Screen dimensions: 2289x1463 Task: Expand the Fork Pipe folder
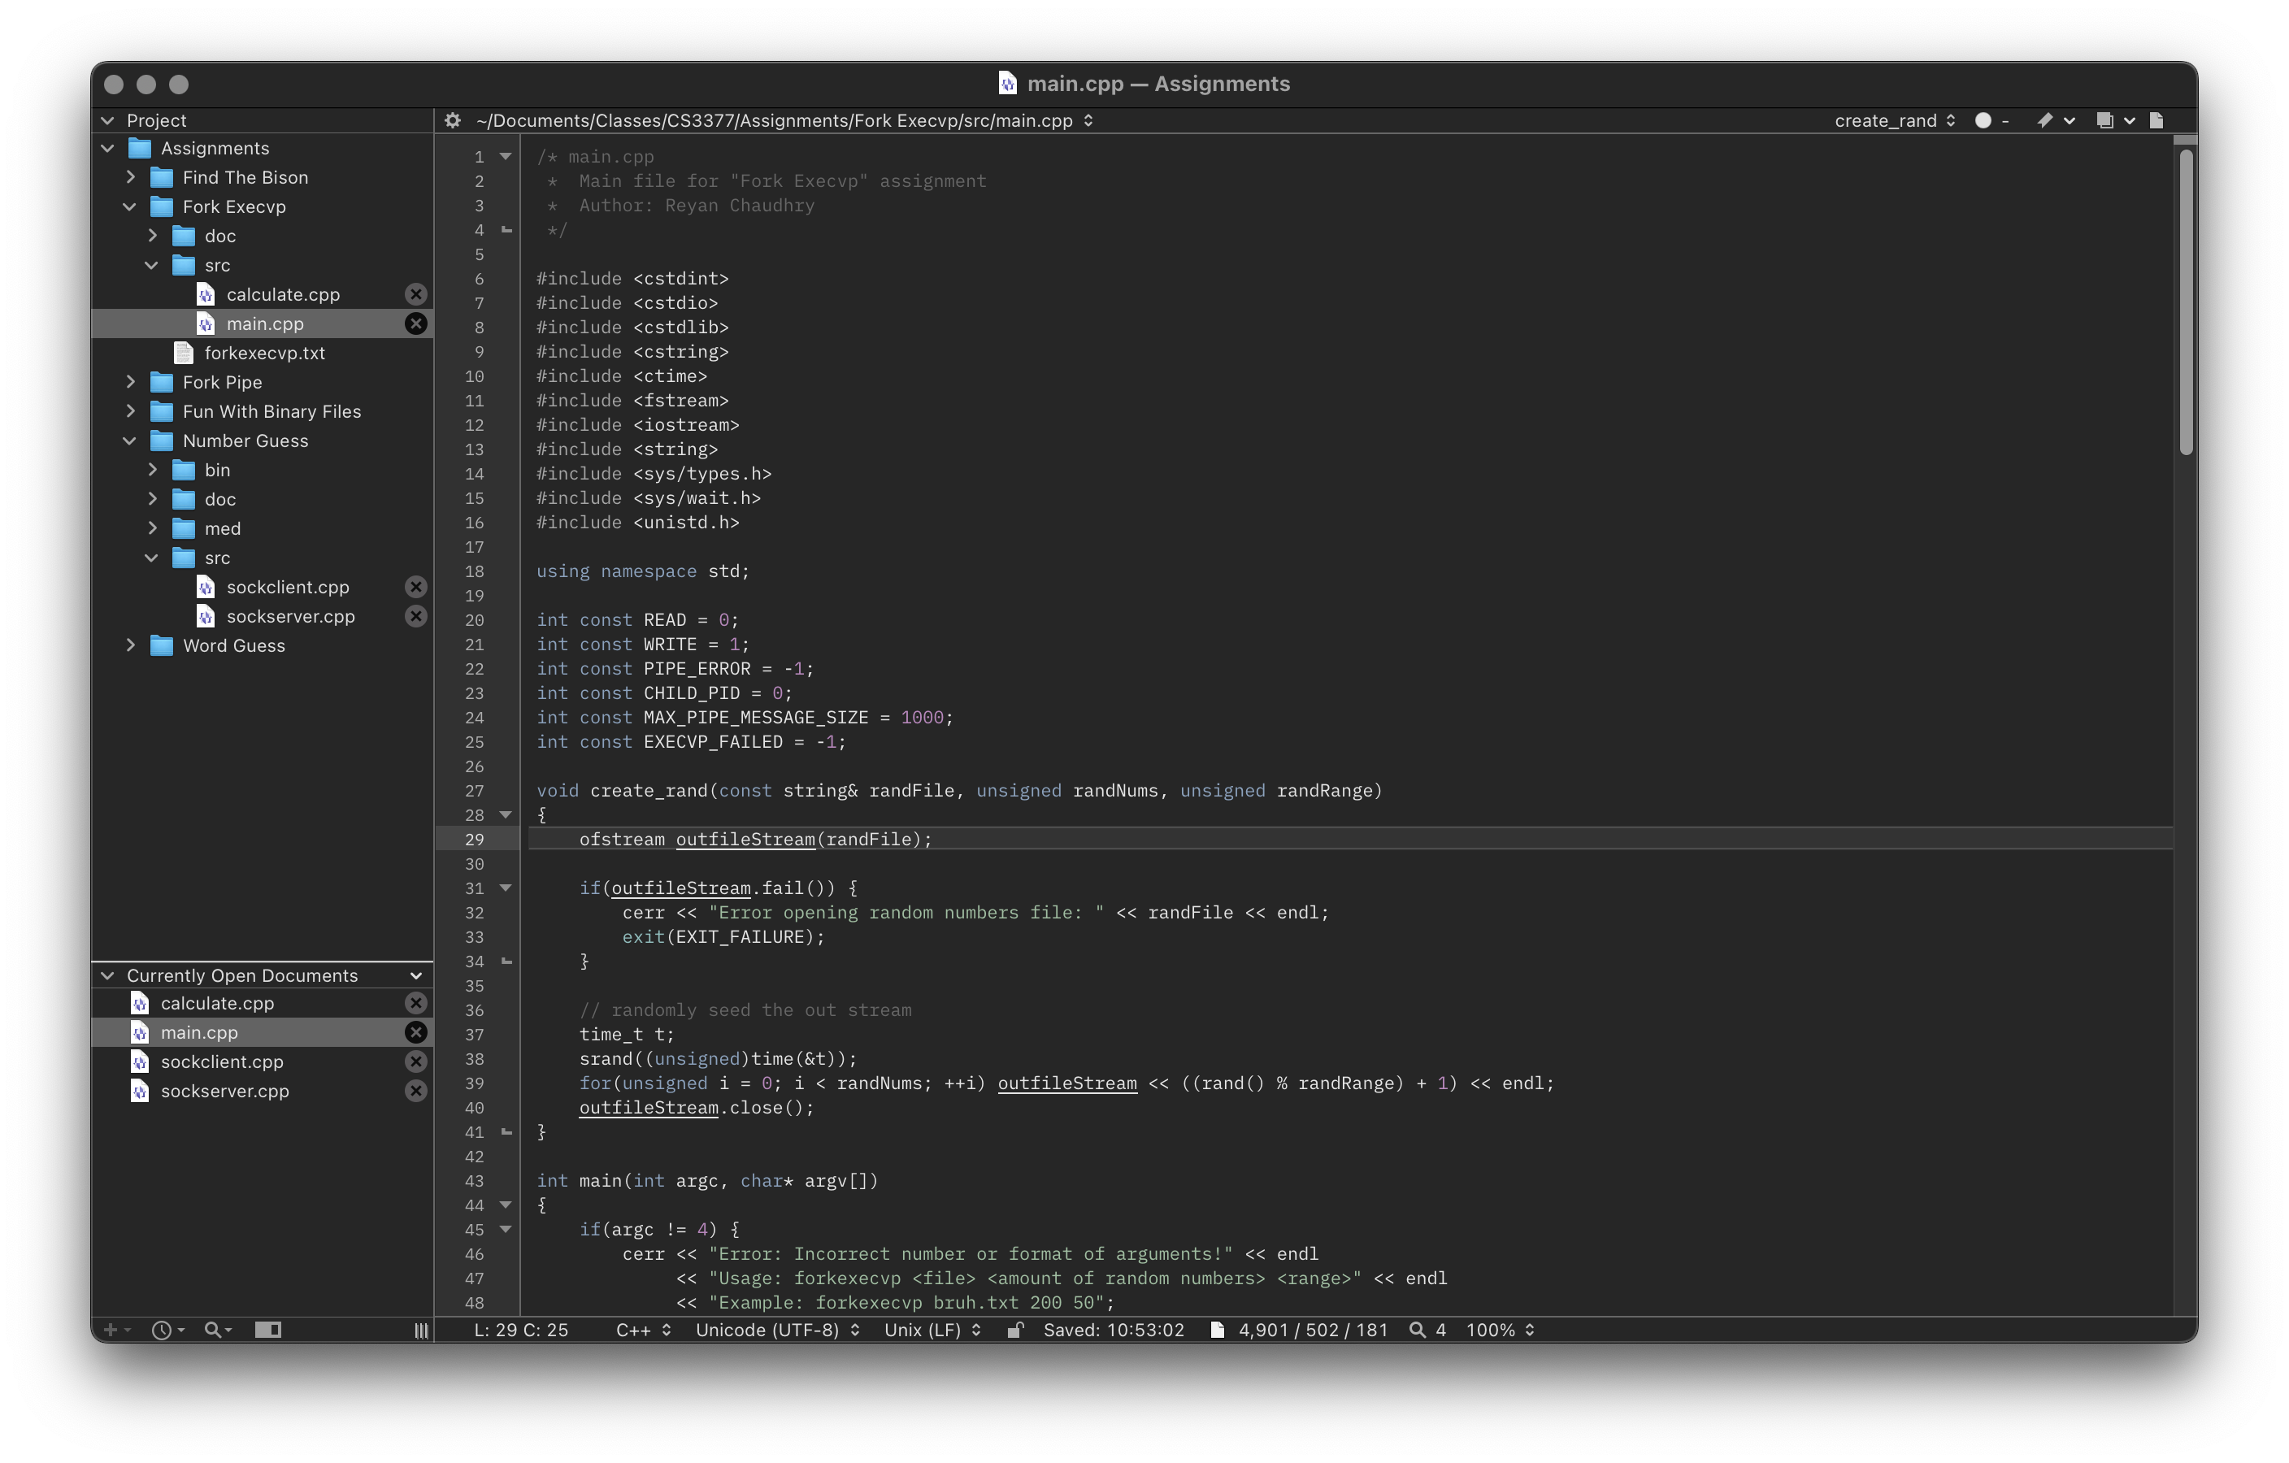[130, 382]
